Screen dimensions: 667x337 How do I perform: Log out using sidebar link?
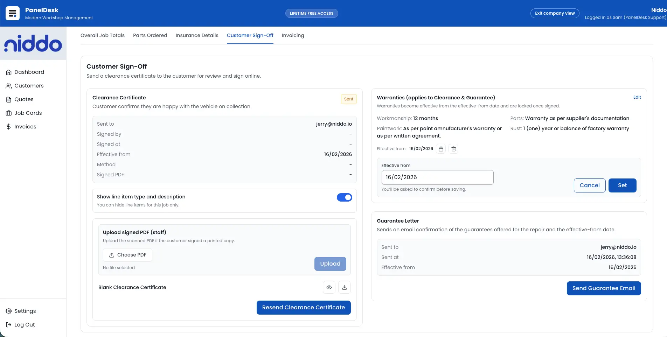click(x=25, y=325)
